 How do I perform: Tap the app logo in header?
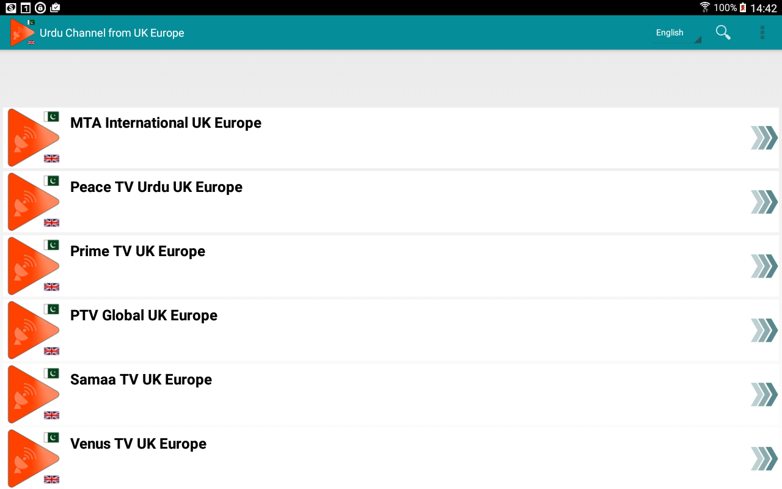(23, 32)
